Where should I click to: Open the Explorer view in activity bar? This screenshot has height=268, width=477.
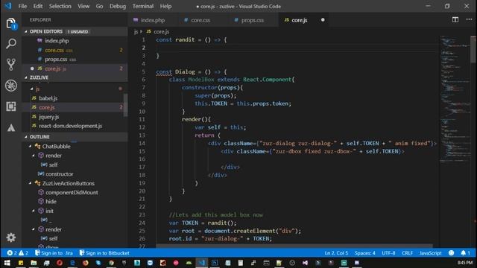coord(11,23)
